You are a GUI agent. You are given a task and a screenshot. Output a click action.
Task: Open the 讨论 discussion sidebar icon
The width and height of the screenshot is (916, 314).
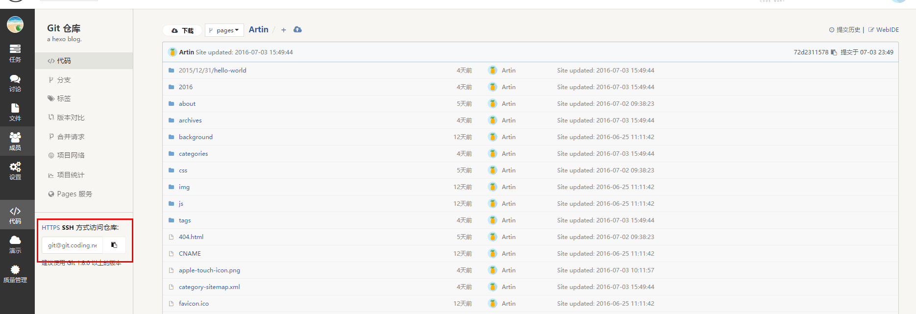pyautogui.click(x=15, y=82)
